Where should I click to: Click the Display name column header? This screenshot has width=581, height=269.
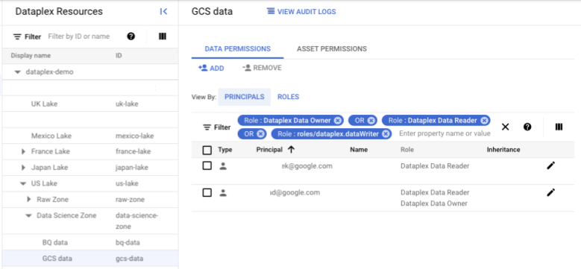[x=31, y=56]
